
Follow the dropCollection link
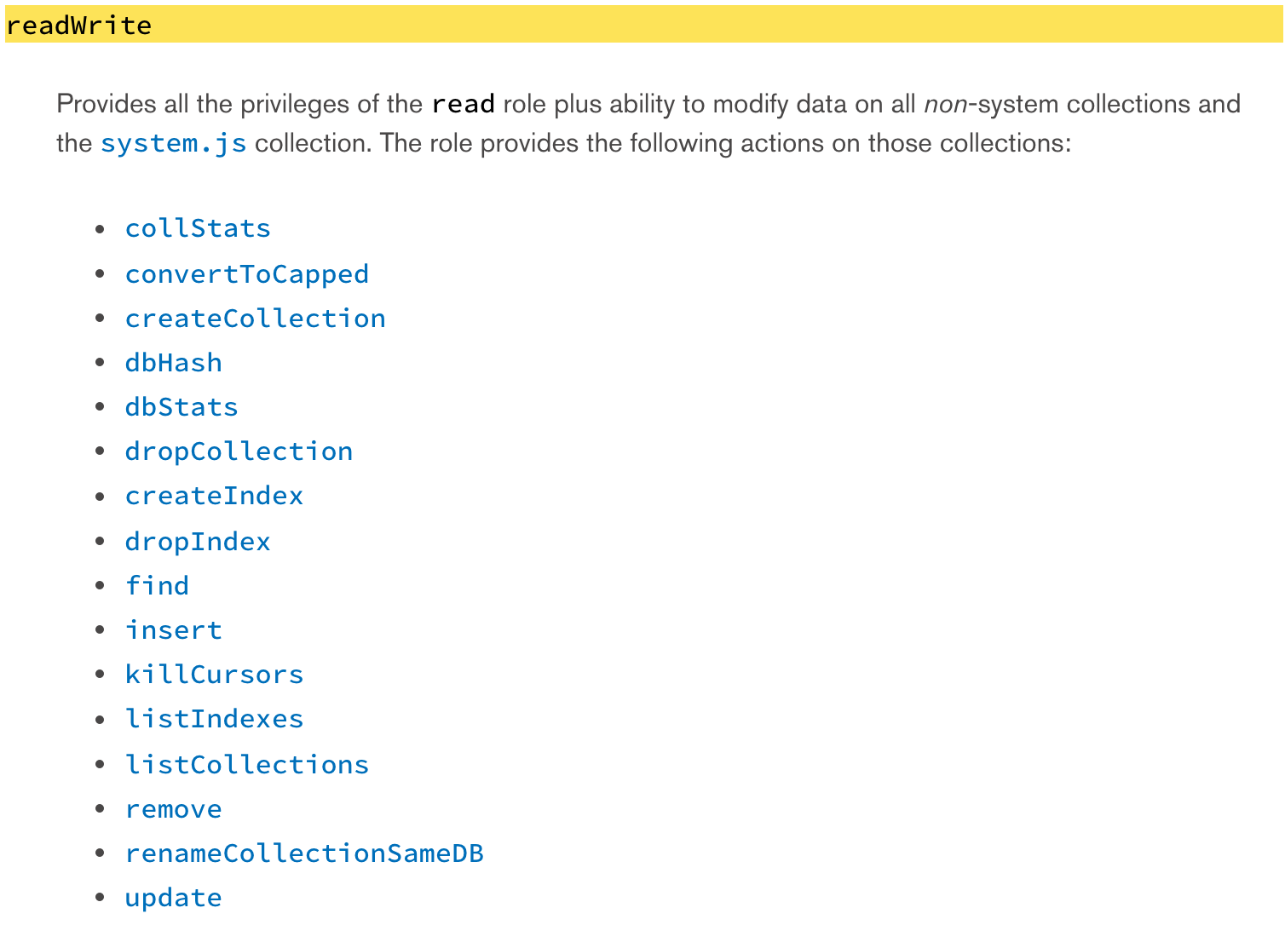pos(239,451)
